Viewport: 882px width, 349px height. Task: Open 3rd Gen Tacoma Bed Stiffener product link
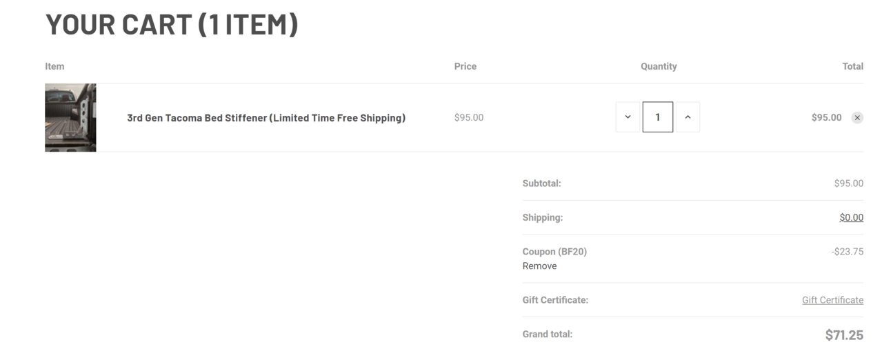[x=266, y=118]
